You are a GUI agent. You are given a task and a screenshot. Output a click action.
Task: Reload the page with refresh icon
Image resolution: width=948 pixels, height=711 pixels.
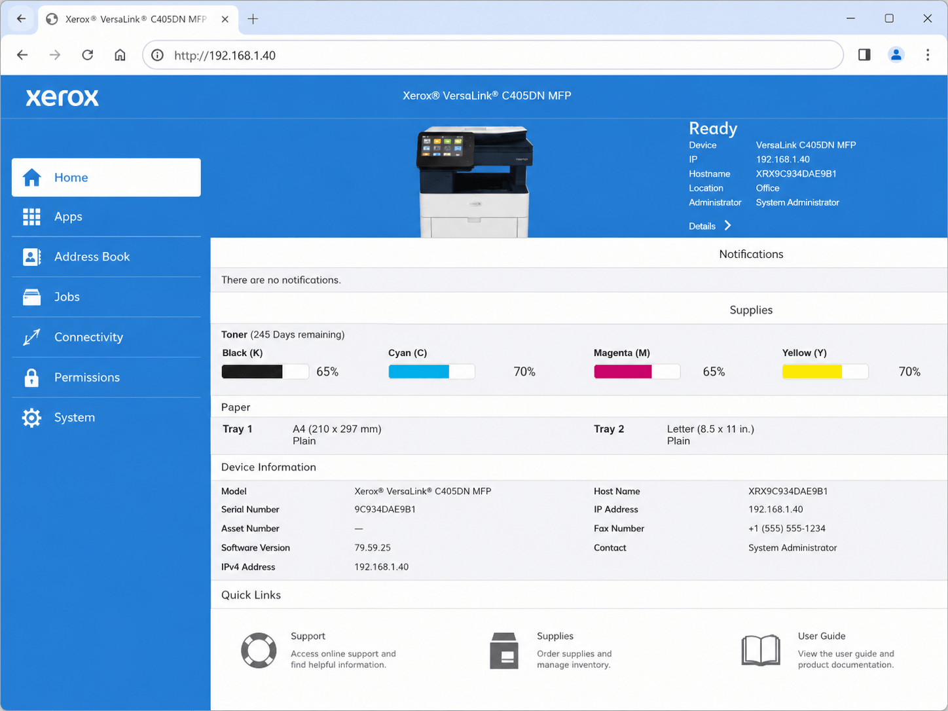88,55
